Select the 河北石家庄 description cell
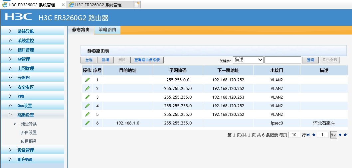352x168 pixels. 324,123
